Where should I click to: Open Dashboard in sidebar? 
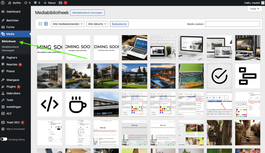(15, 11)
